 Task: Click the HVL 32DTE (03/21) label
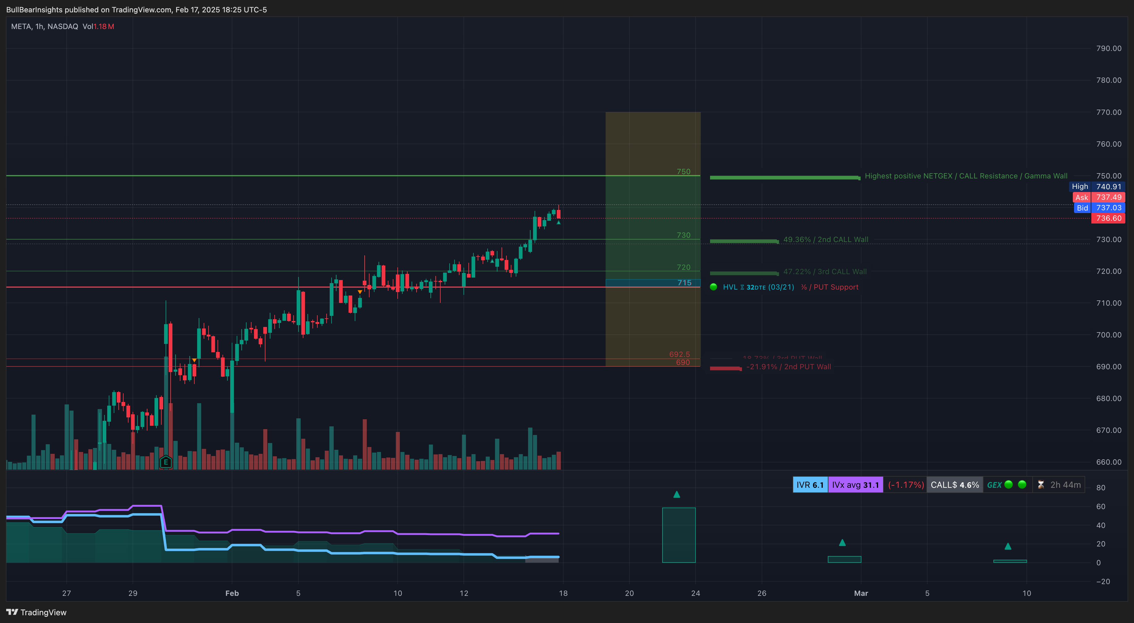(758, 287)
